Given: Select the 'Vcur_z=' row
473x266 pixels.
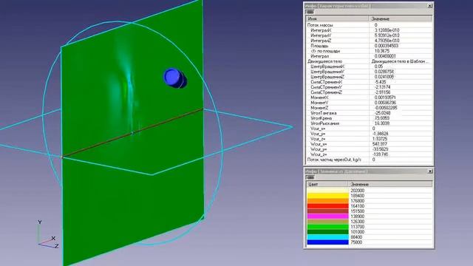Looking at the screenshot, I should 369,139.
